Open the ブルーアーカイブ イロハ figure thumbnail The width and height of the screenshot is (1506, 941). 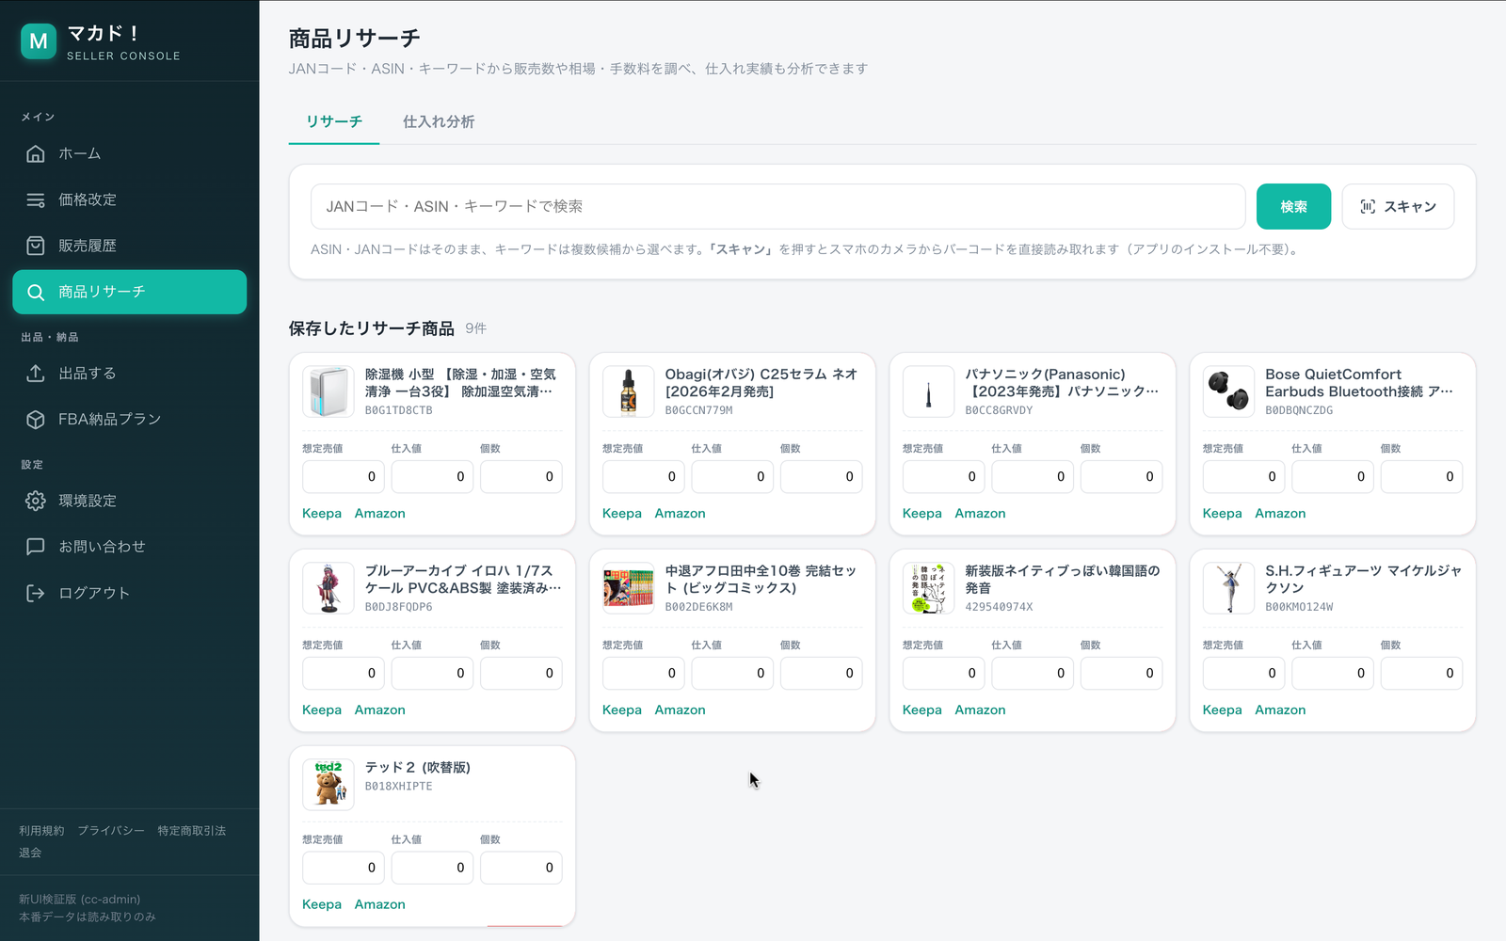coord(328,588)
